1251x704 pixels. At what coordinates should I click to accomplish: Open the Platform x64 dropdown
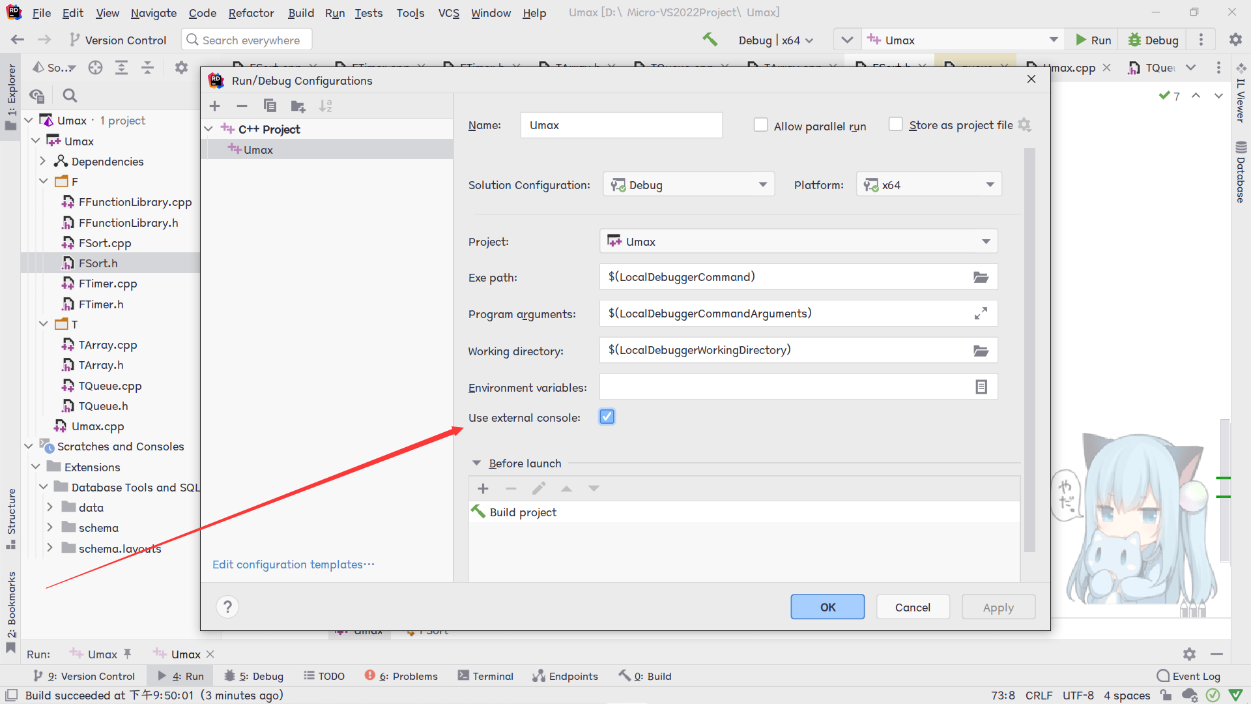[928, 184]
